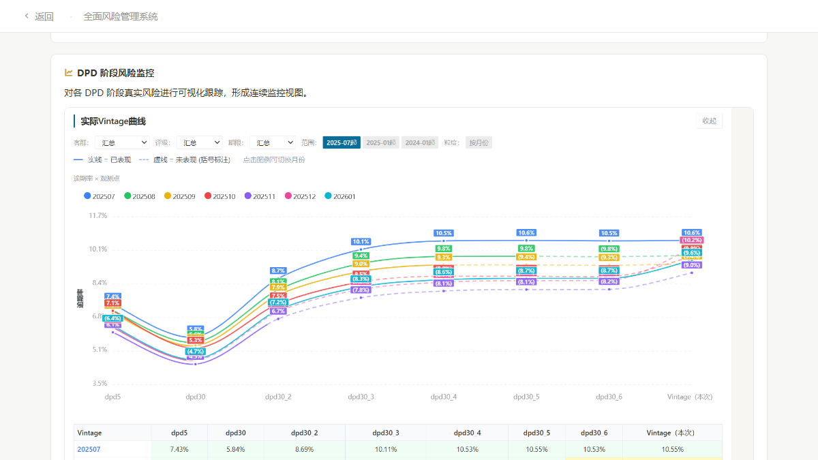
Task: Select the 2024-01起 range
Action: pos(420,142)
